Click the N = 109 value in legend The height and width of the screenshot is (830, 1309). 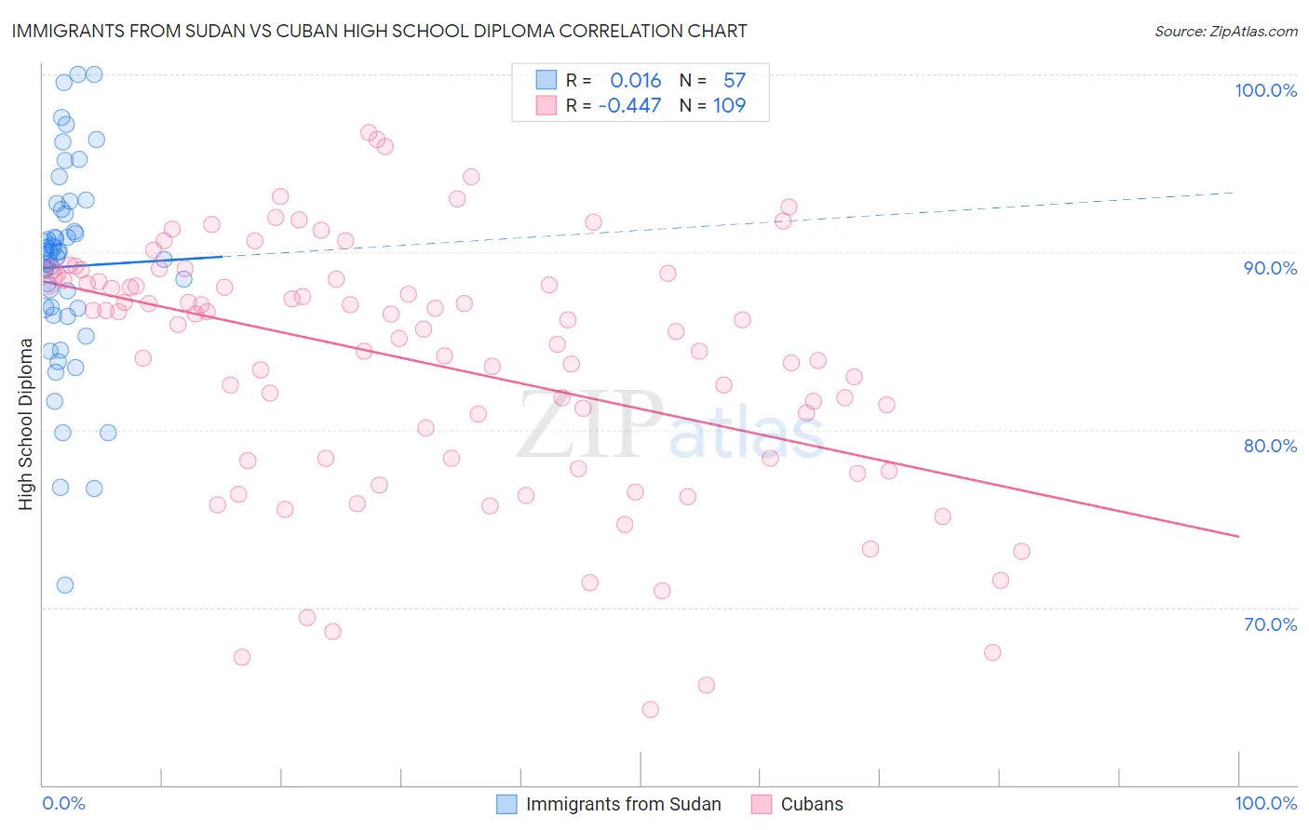712,105
